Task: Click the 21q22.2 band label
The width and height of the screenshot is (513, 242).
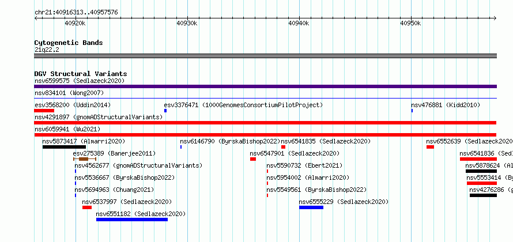Action: pos(47,50)
